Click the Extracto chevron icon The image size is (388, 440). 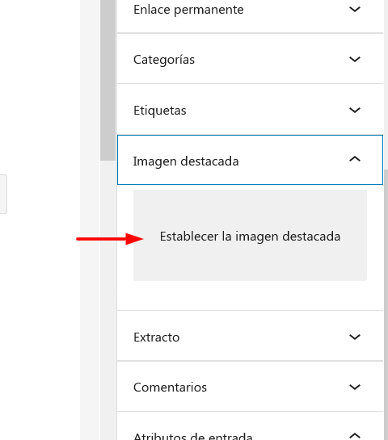pos(355,337)
